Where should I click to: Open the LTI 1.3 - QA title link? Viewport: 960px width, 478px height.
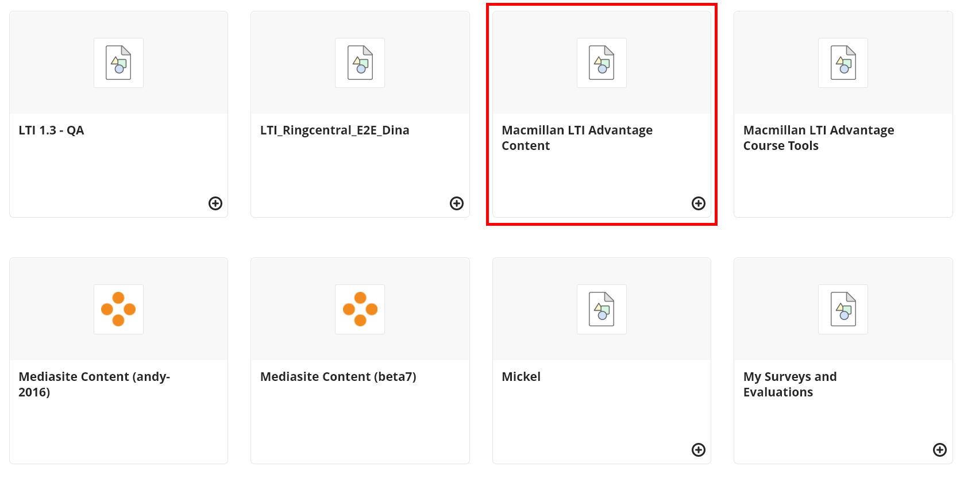click(51, 130)
